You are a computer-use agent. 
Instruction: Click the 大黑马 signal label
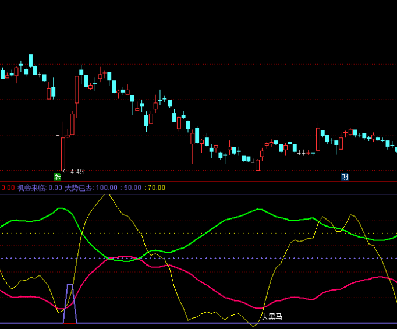pyautogui.click(x=272, y=317)
